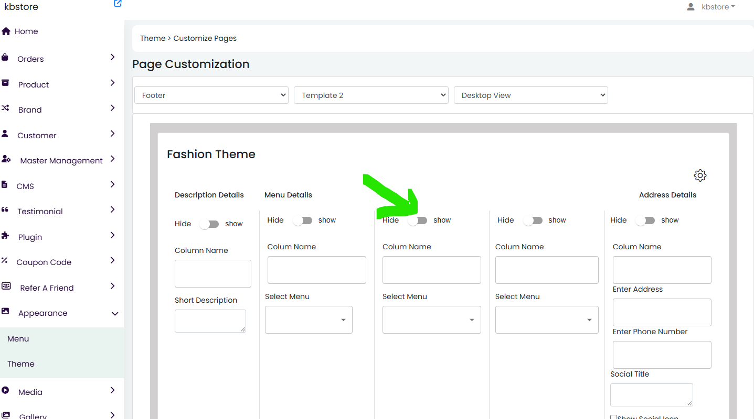
Task: Click the Appearance image icon
Action: pos(6,311)
